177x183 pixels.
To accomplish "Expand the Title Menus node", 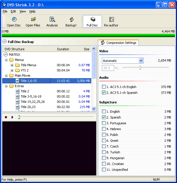I will (12, 65).
